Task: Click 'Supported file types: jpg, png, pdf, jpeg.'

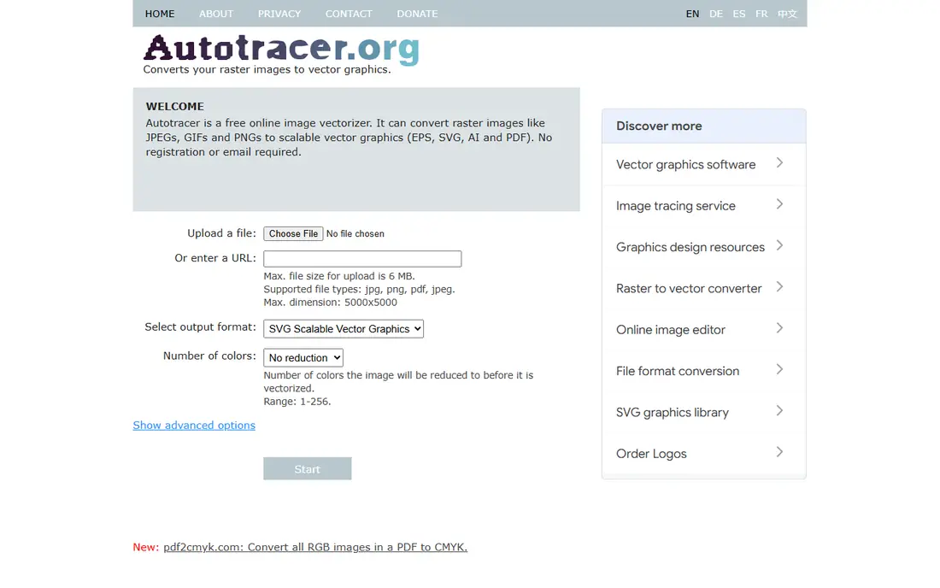Action: pos(359,290)
